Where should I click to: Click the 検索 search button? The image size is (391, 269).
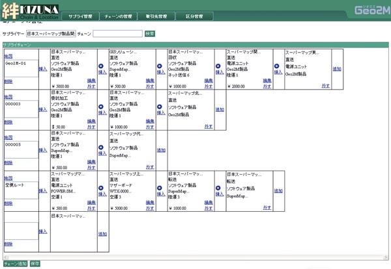coord(150,34)
